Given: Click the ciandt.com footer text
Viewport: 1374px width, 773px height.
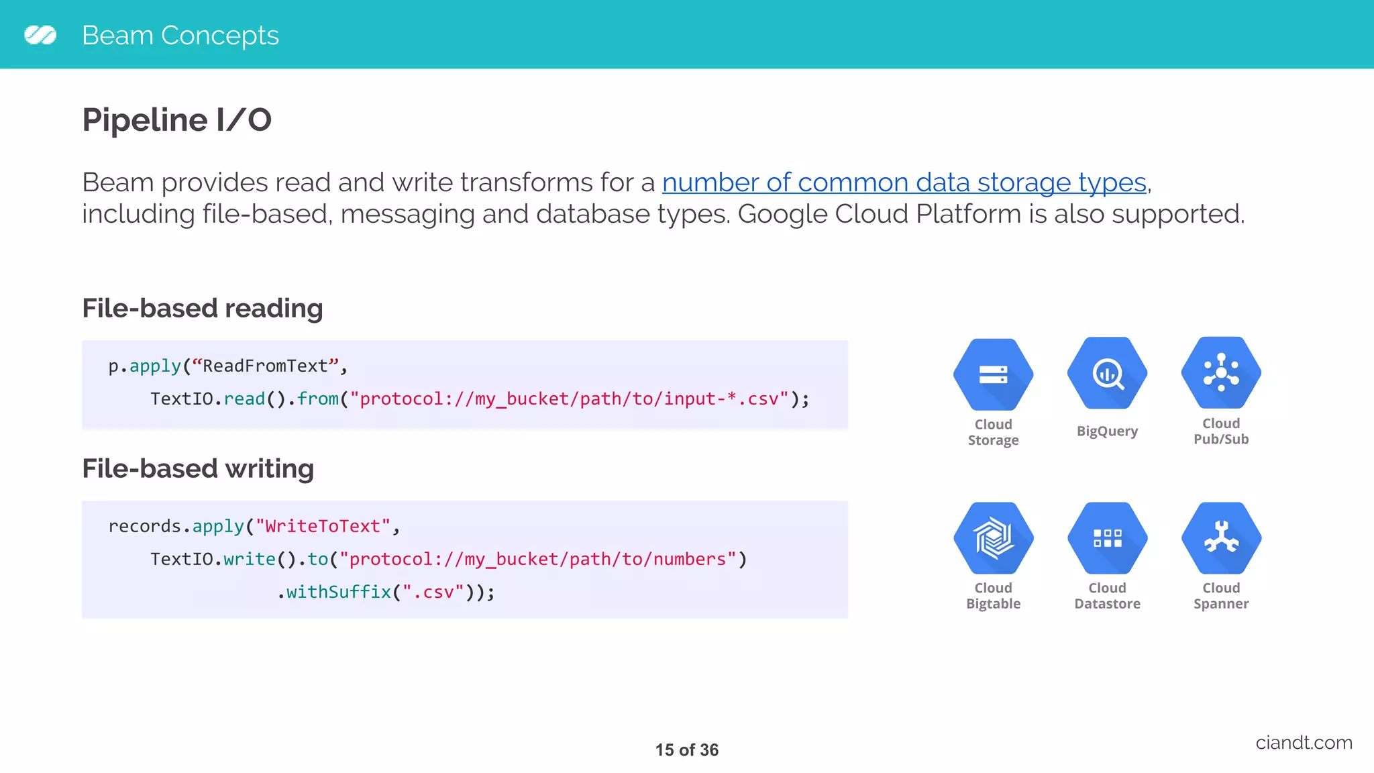Looking at the screenshot, I should (1304, 742).
